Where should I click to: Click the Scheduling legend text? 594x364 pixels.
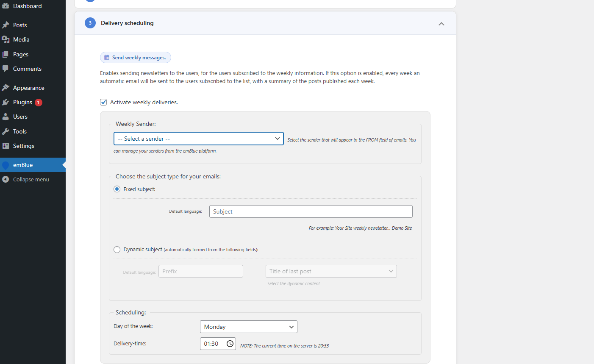tap(131, 312)
